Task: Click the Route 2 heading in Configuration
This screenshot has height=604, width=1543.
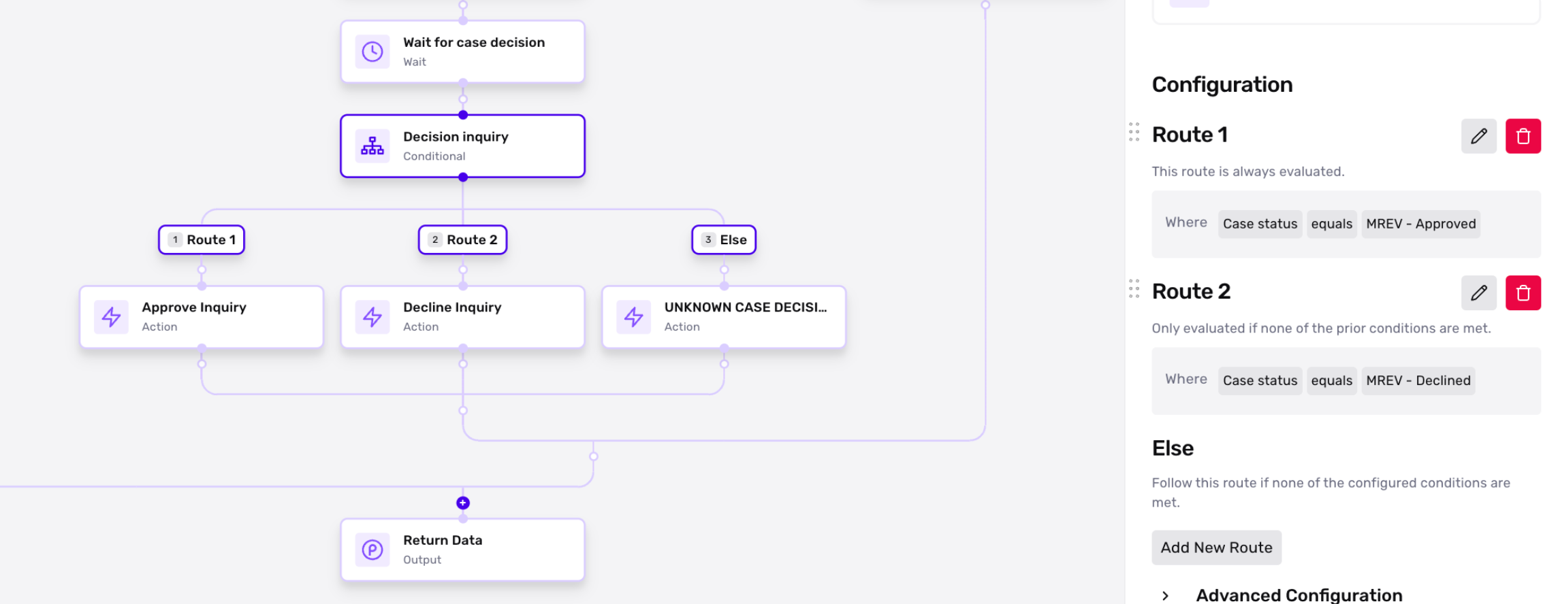Action: (x=1191, y=291)
